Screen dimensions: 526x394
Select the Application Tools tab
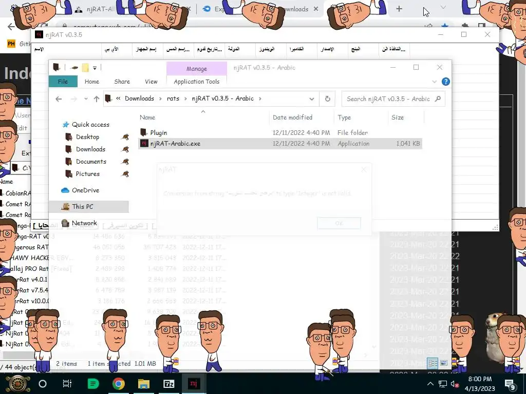click(x=197, y=82)
